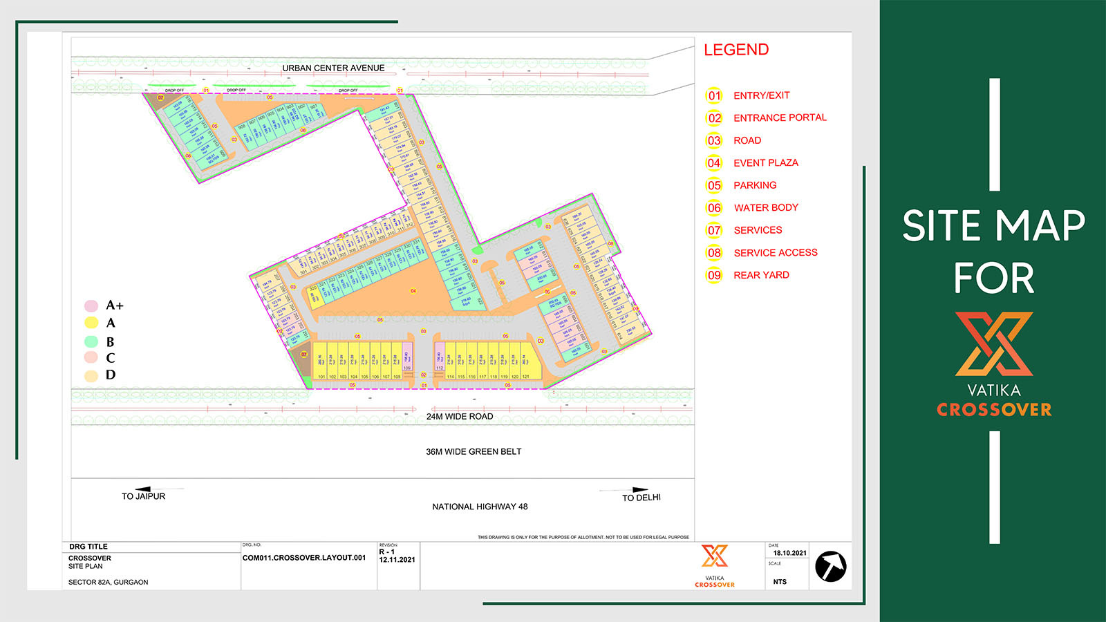Click the revision field showing R-1
1106x622 pixels.
click(388, 553)
